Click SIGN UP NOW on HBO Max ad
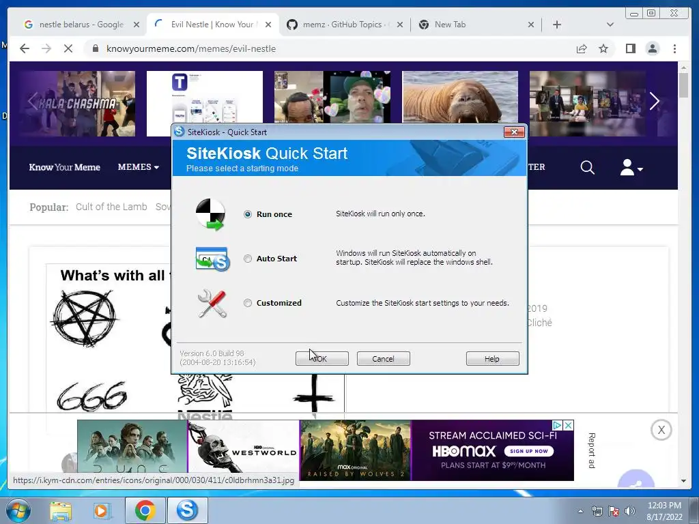 pos(529,451)
